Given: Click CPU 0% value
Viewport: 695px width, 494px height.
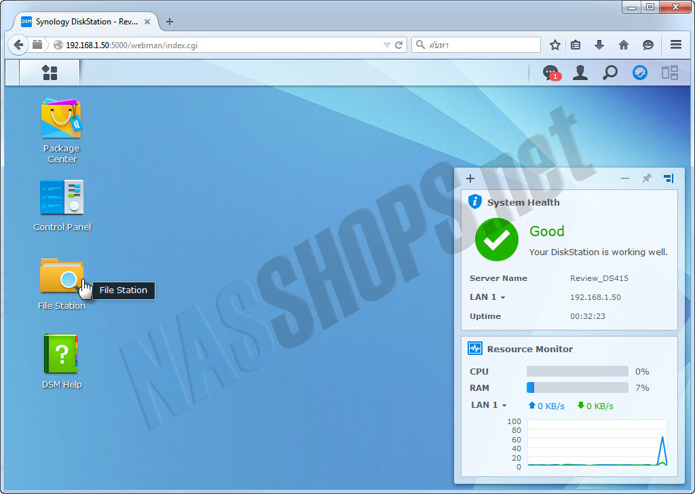Looking at the screenshot, I should pos(642,371).
